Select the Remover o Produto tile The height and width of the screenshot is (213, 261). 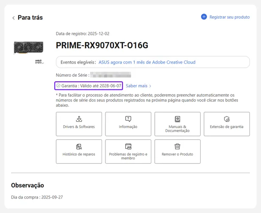coord(177,152)
